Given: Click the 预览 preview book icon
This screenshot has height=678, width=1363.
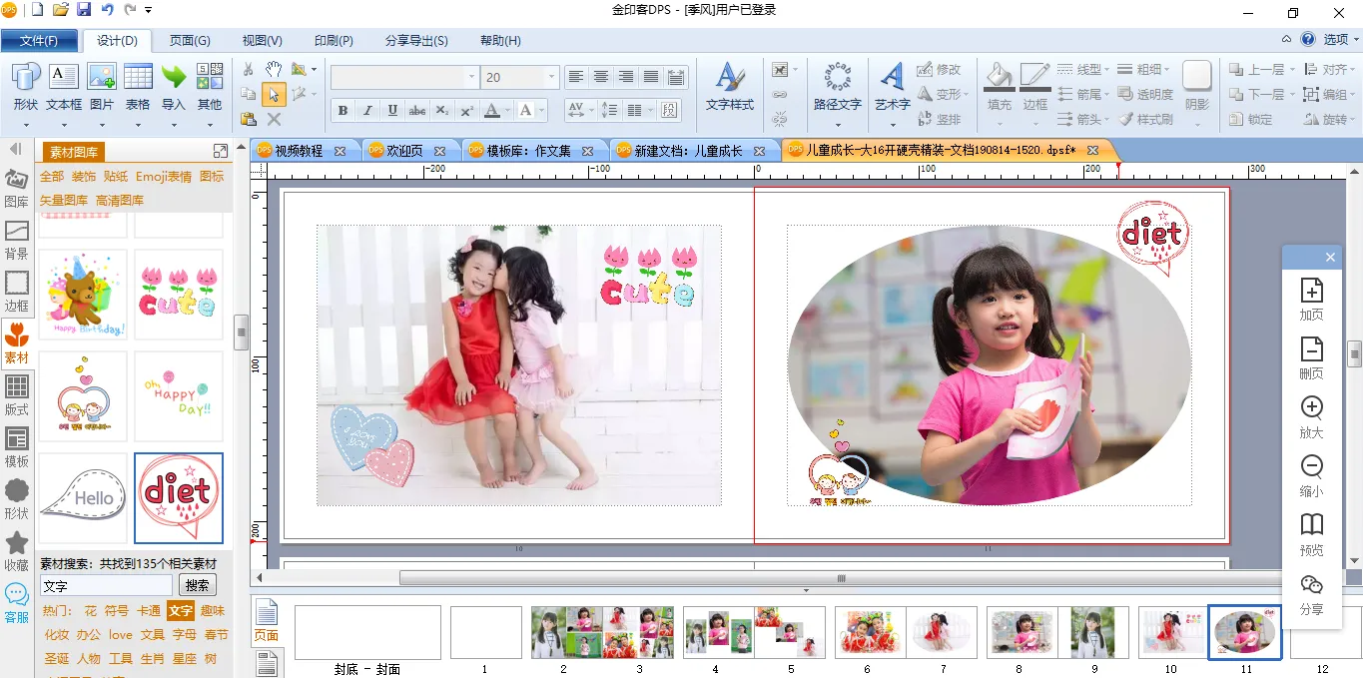Looking at the screenshot, I should pos(1311,533).
